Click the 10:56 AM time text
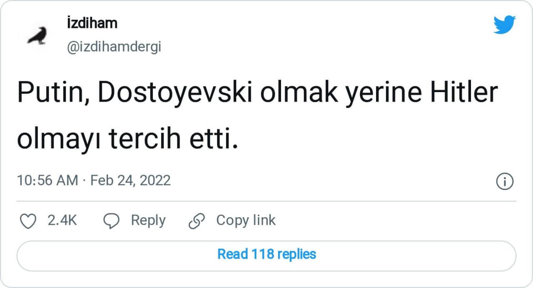 click(47, 180)
